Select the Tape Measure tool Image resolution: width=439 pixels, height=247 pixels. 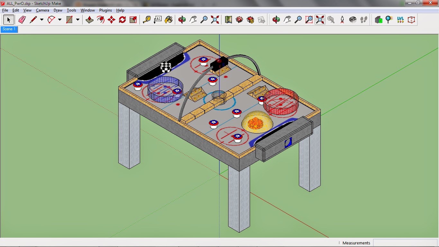(147, 20)
